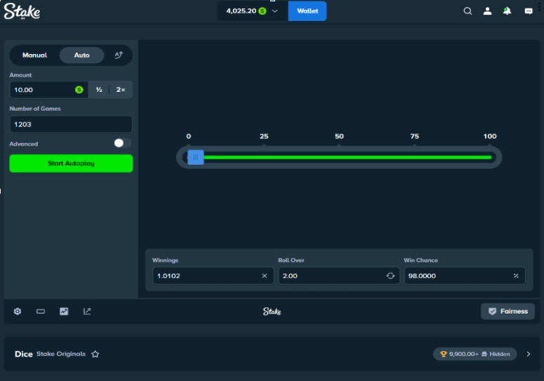Click the × icon in the Winnings field
The height and width of the screenshot is (381, 544).
[265, 276]
